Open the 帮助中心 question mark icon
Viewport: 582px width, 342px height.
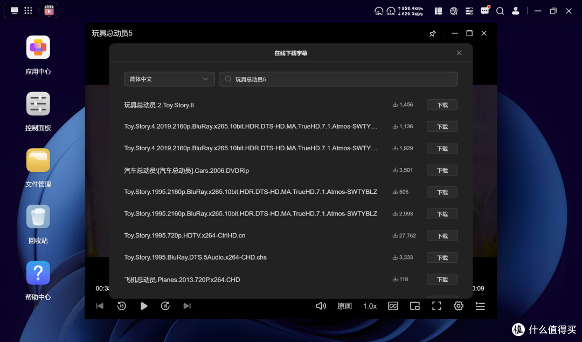point(38,273)
